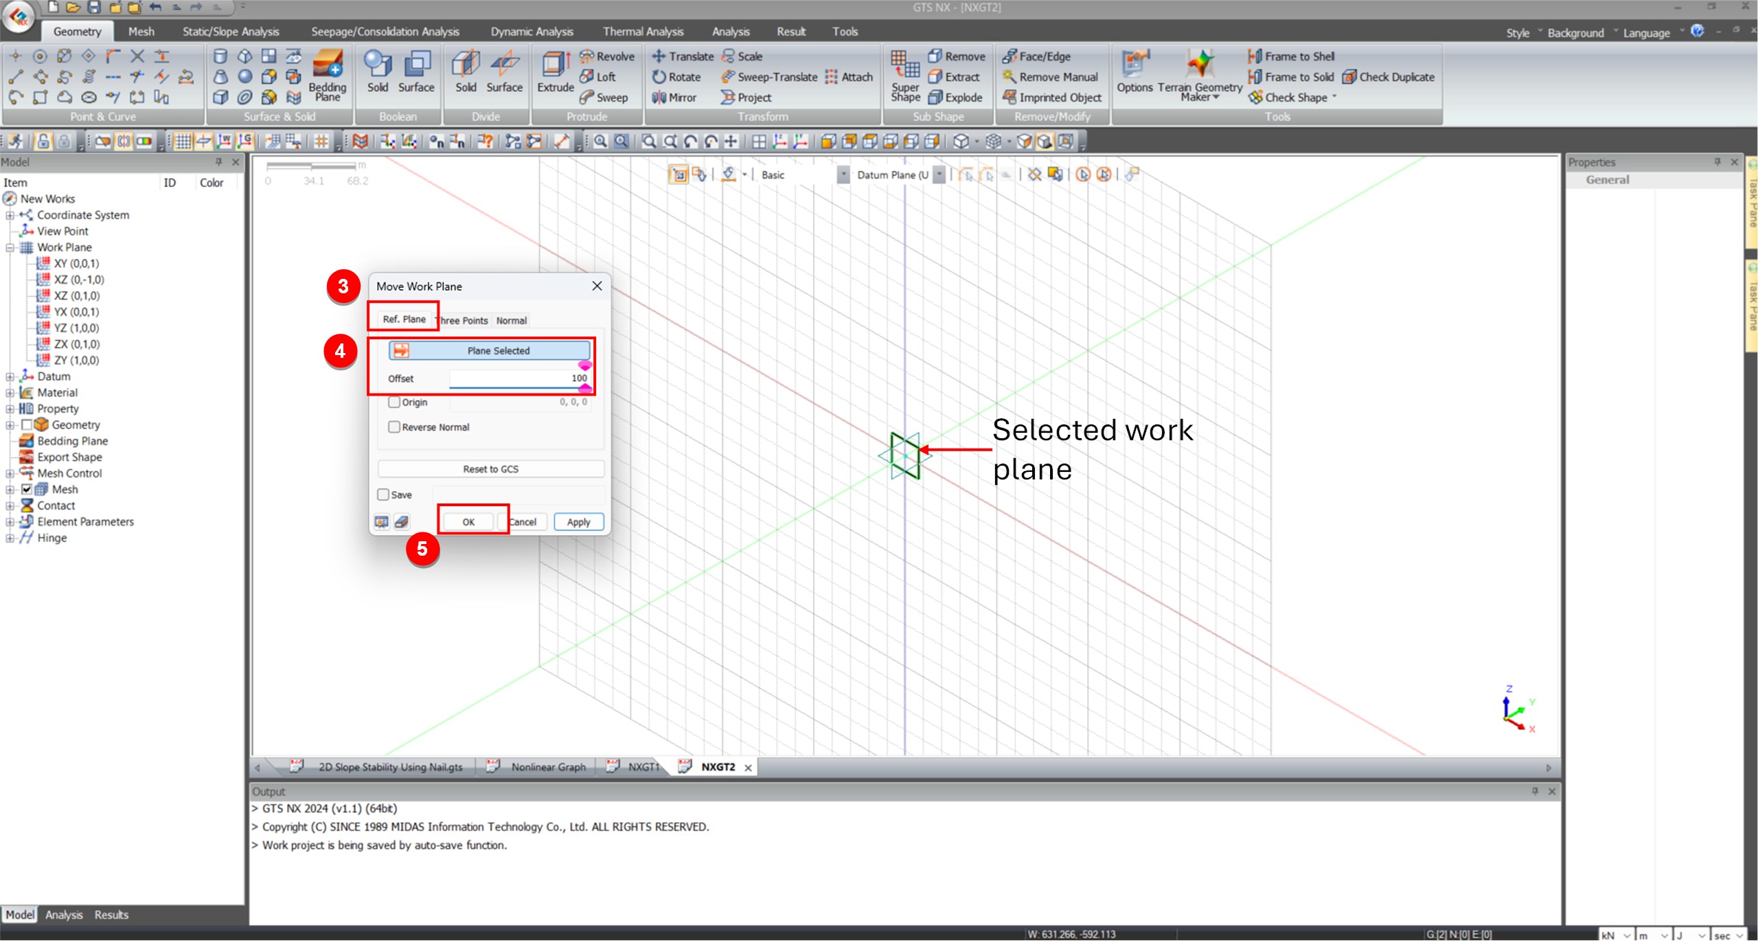Viewport: 1758px width, 941px height.
Task: Click the Remove Manual tool
Action: pyautogui.click(x=1050, y=77)
